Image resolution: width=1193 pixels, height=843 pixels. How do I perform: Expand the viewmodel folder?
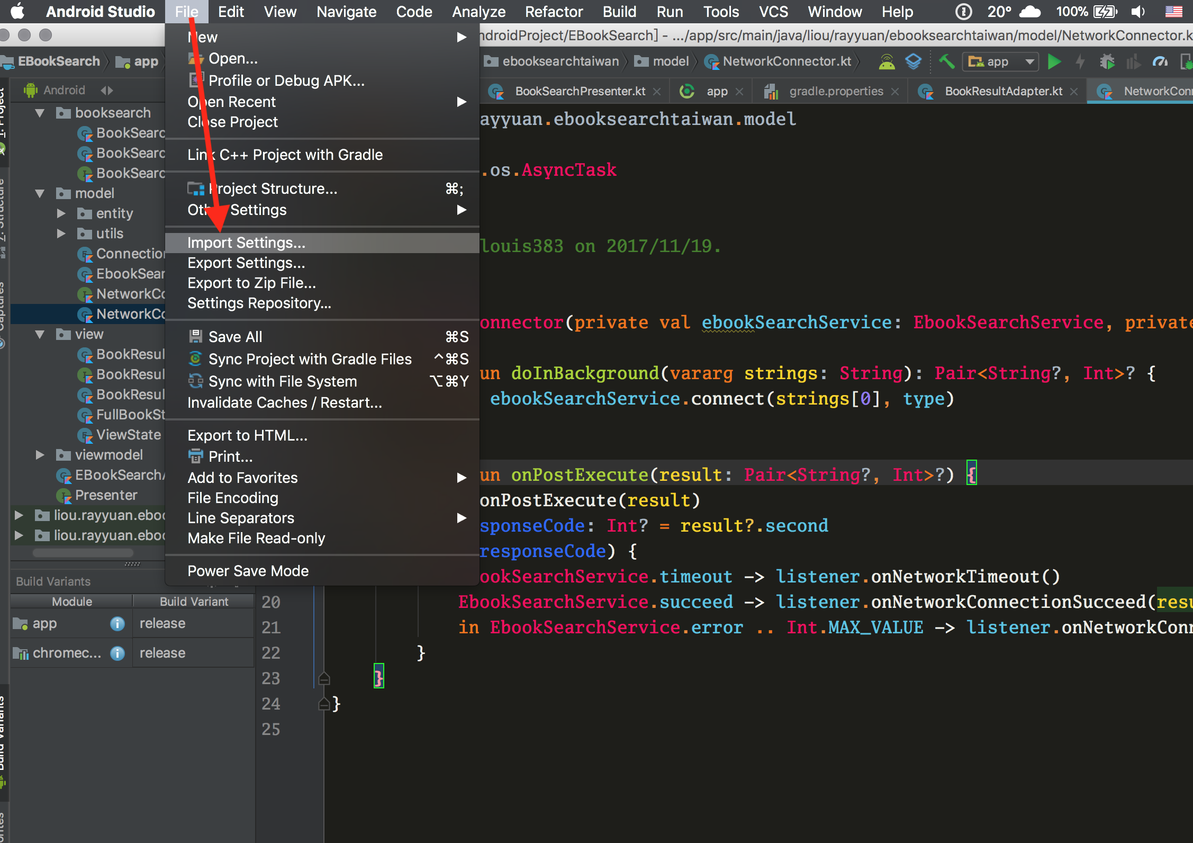point(40,455)
